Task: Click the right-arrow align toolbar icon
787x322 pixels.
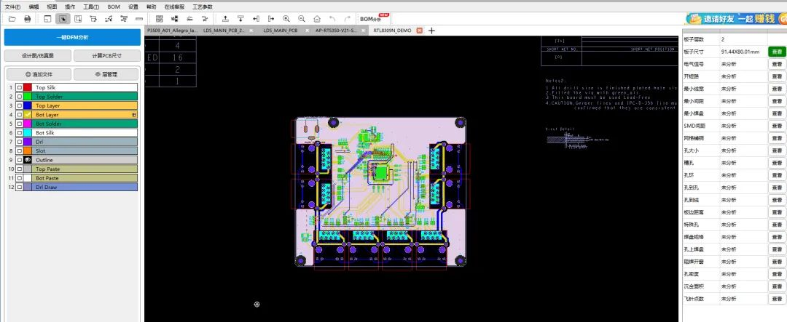Action: (x=271, y=19)
